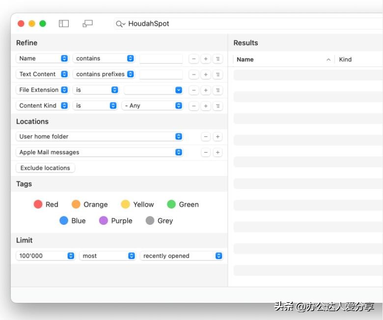Open the file extension value combo box
This screenshot has width=383, height=320.
[x=153, y=90]
